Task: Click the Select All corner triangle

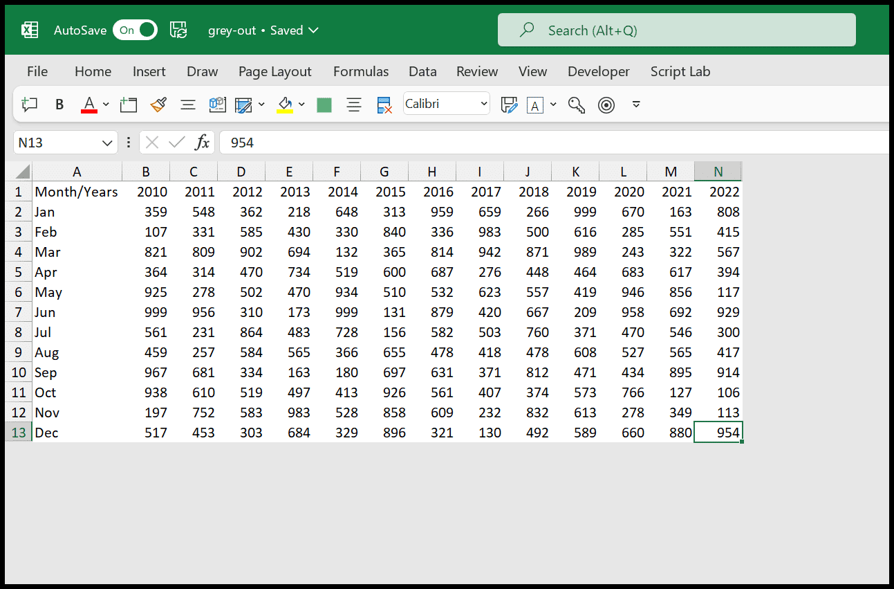Action: coord(22,172)
